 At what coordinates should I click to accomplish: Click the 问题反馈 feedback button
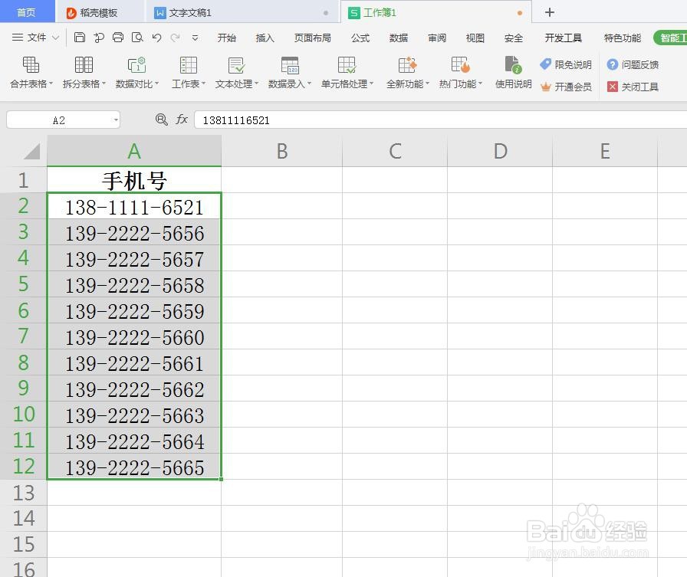633,65
